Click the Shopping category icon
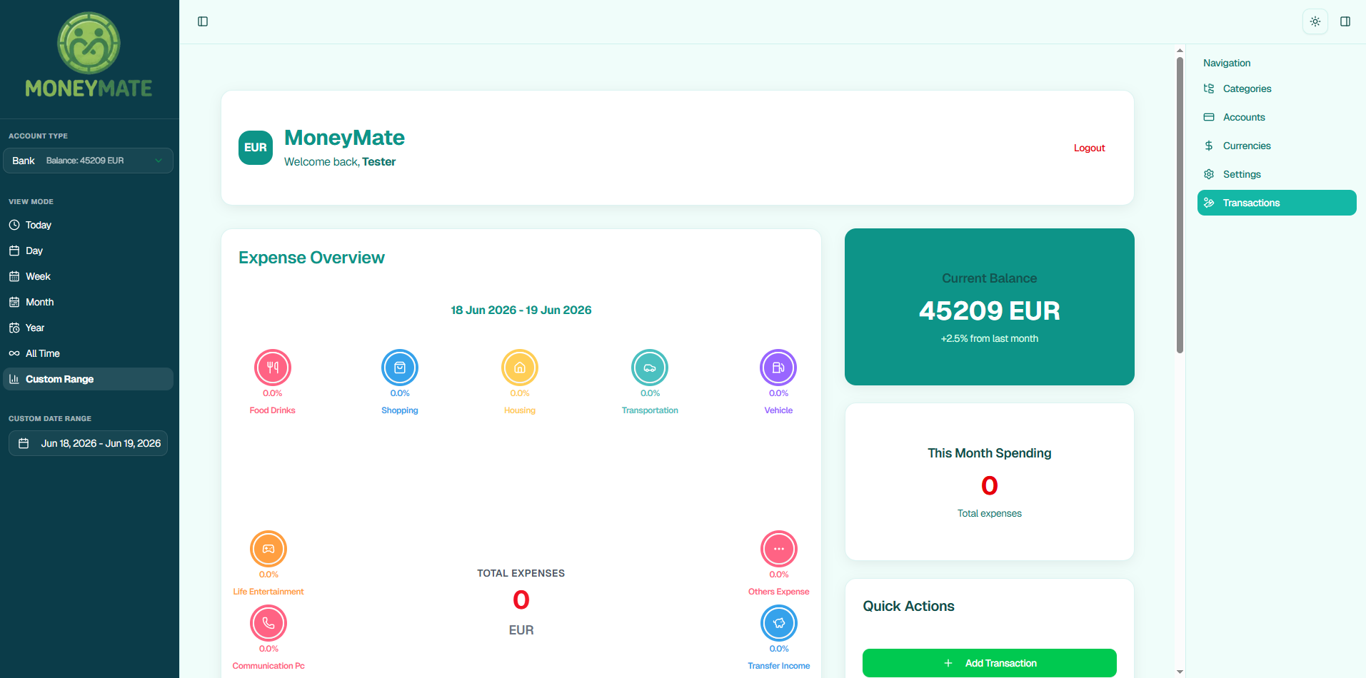Screen dimensions: 1366x678 pyautogui.click(x=400, y=368)
